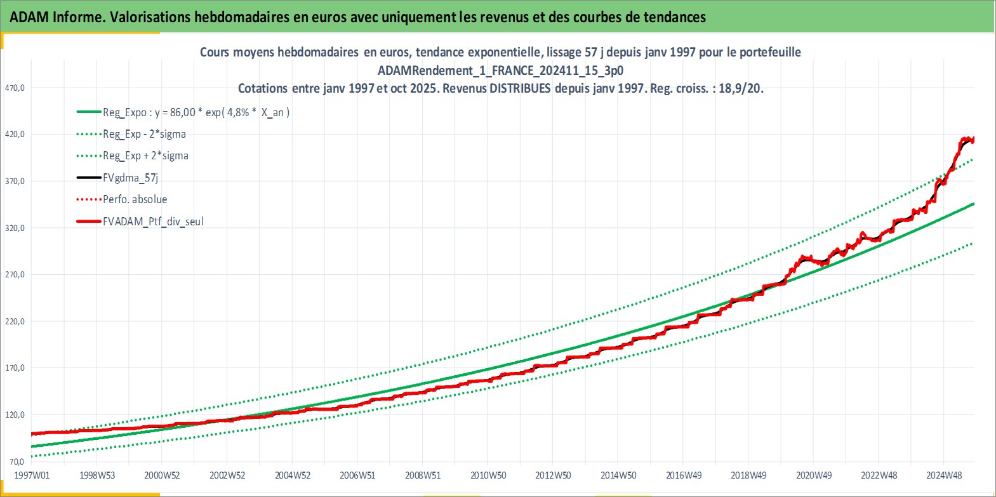This screenshot has width=996, height=497.
Task: Select legend entry 'Reg_Exp - 2*sigma'
Action: pyautogui.click(x=144, y=134)
